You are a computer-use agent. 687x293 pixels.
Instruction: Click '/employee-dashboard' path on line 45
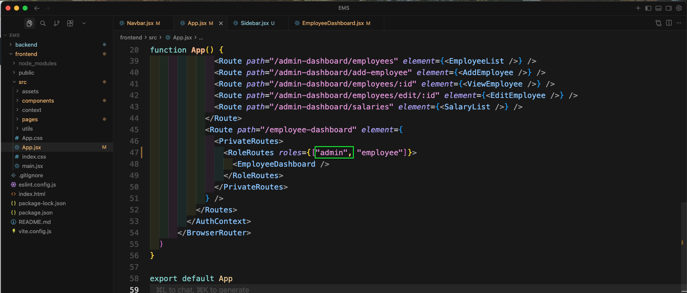coord(311,130)
